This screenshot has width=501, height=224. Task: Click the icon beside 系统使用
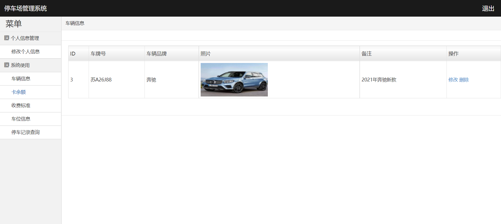tap(7, 65)
